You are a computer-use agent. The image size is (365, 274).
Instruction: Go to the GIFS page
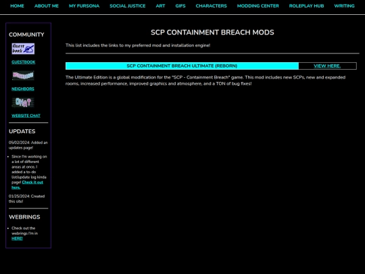(180, 6)
